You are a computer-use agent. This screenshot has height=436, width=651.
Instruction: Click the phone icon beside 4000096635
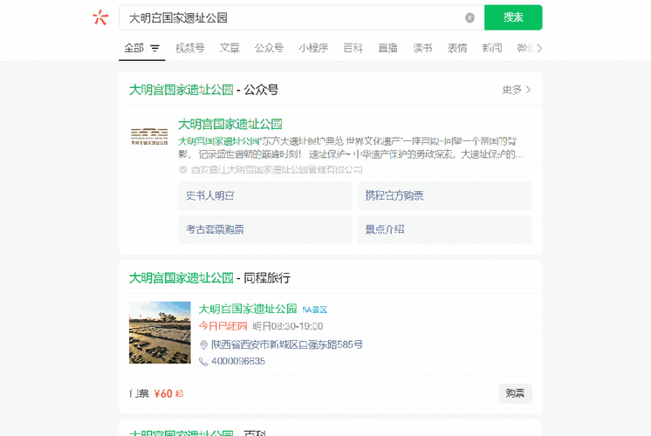point(203,361)
